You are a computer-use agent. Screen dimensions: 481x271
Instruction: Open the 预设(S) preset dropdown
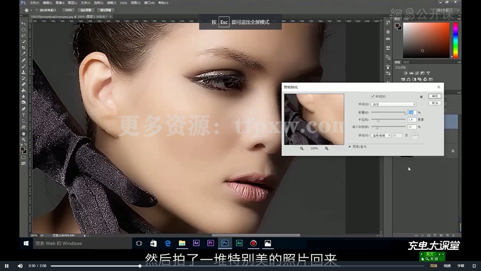click(393, 104)
